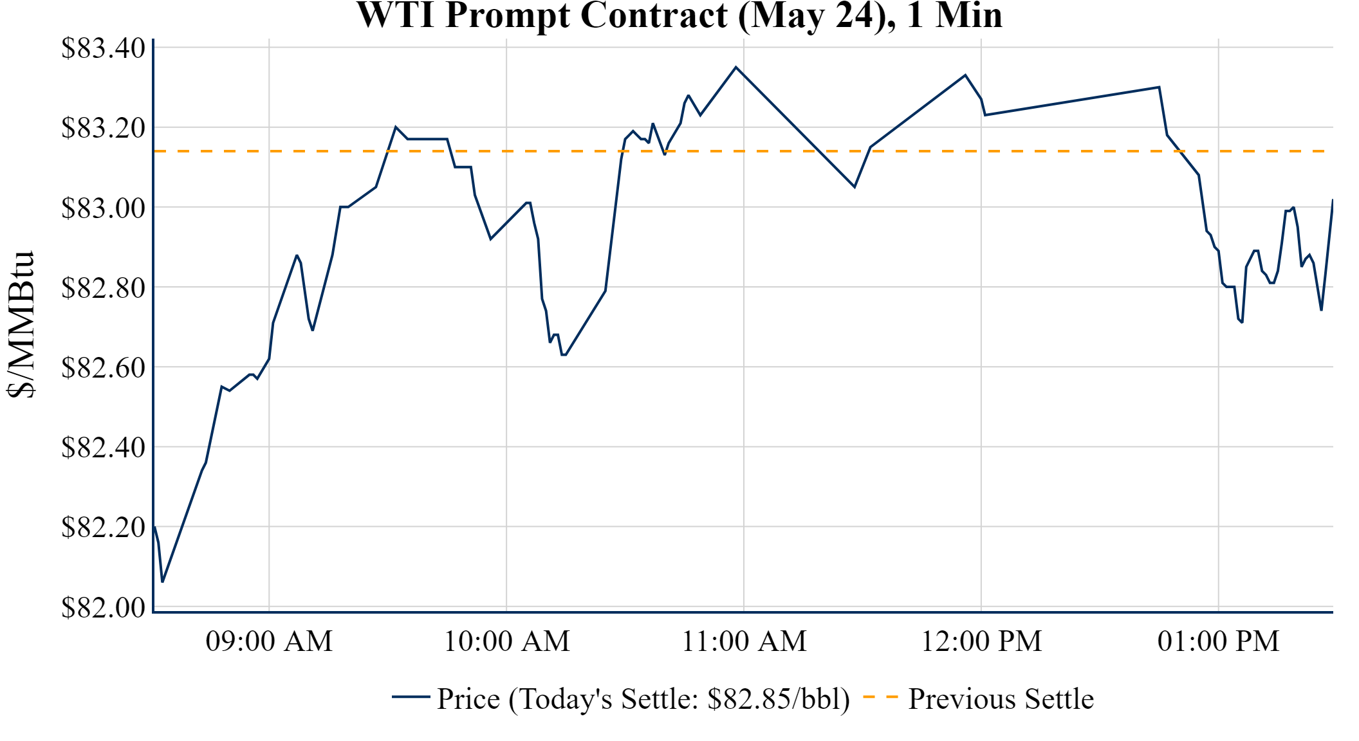Screen dimensions: 1359x741
Task: Click the $83.40 y-axis tick label
Action: click(x=103, y=48)
